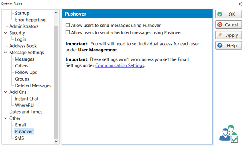Image resolution: width=245 pixels, height=146 pixels.
Task: Collapse the Message Settings tree node
Action: (6, 53)
